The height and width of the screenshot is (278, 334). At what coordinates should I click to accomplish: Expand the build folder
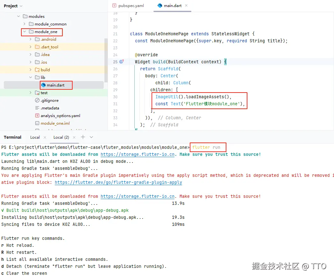(31, 70)
